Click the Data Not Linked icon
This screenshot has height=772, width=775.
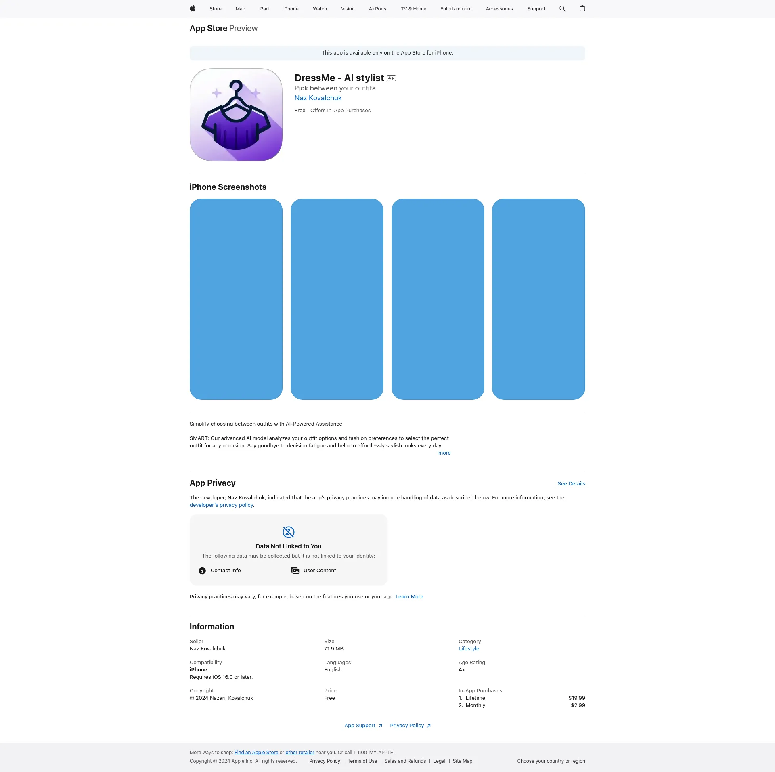click(289, 532)
